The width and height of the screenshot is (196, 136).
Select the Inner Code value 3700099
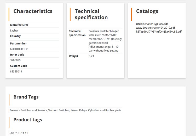(15, 60)
